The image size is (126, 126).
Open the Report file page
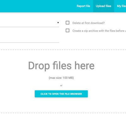tap(83, 6)
